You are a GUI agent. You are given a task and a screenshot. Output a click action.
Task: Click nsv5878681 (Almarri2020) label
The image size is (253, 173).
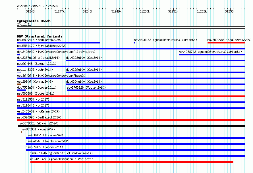(38, 123)
